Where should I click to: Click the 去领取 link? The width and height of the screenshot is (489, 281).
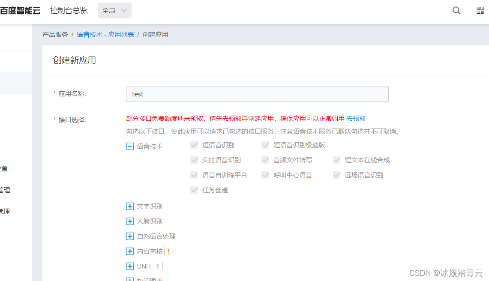[x=357, y=119]
